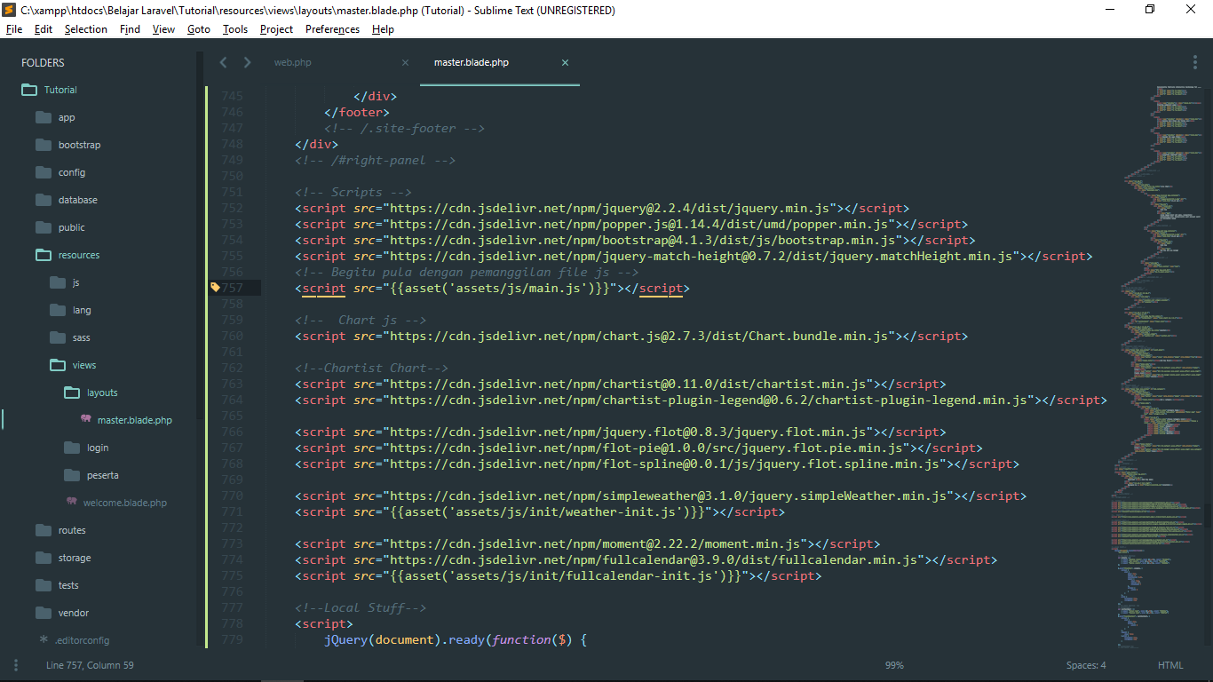Open the Selection menu
This screenshot has height=682, width=1213.
pos(86,29)
